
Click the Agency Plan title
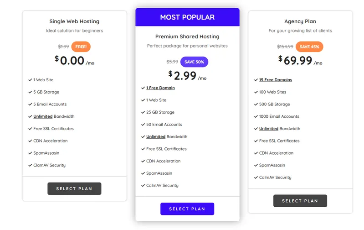coord(300,21)
